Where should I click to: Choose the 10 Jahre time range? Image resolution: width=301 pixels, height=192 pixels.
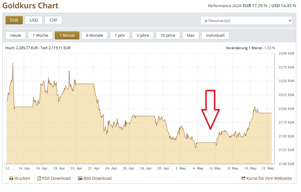pyautogui.click(x=168, y=35)
